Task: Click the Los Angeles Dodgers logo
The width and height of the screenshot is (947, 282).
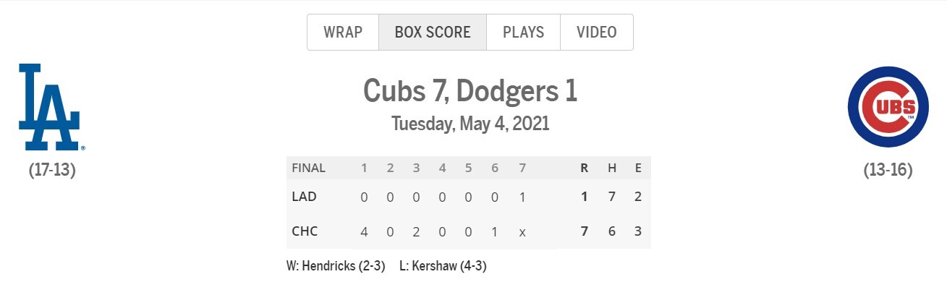Action: [52, 107]
